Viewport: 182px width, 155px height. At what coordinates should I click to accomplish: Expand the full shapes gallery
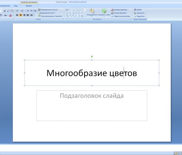point(85,16)
